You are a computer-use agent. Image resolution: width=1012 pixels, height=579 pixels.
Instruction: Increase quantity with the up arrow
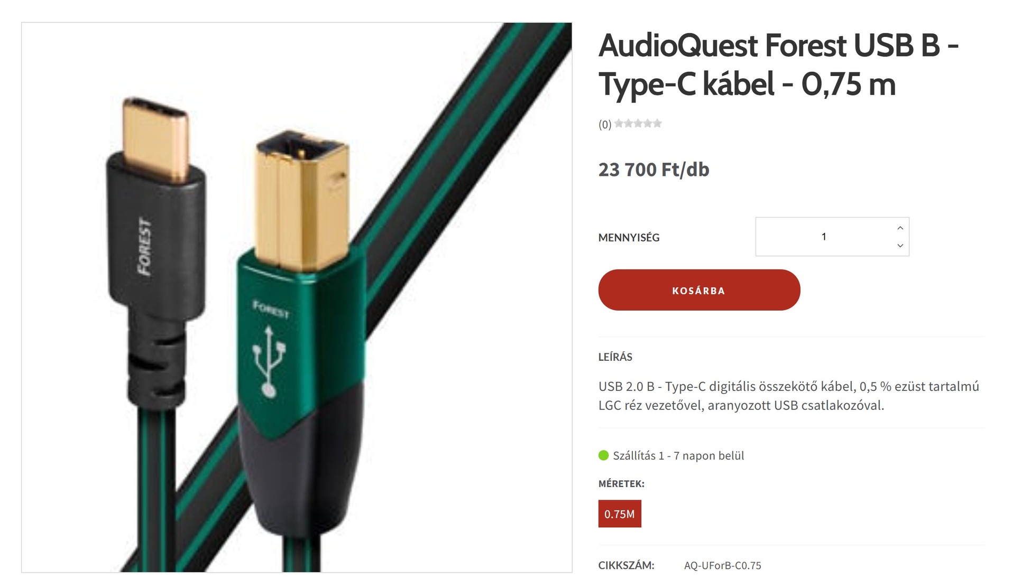pos(900,228)
